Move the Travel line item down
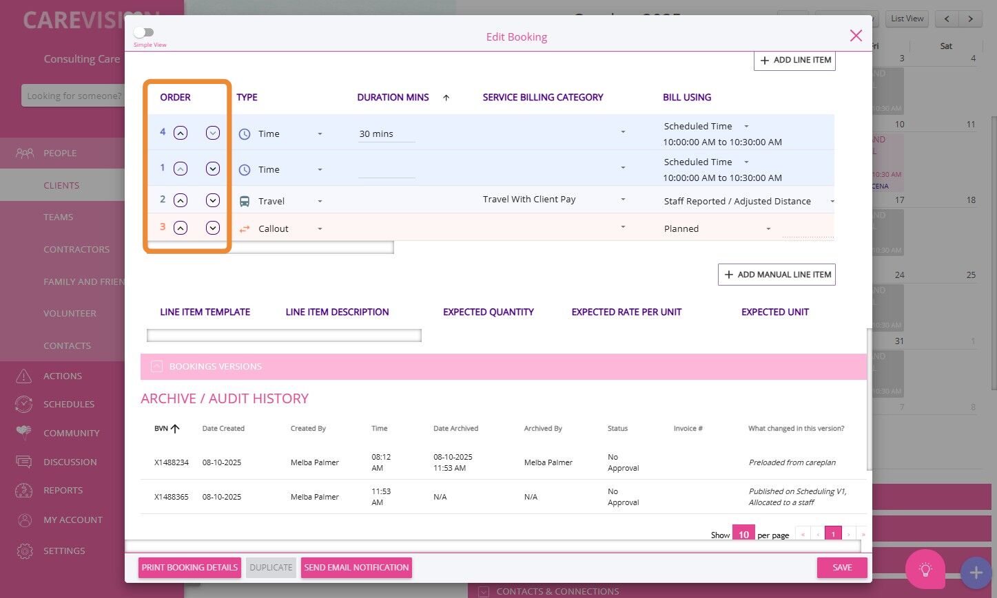The width and height of the screenshot is (997, 598). point(213,200)
